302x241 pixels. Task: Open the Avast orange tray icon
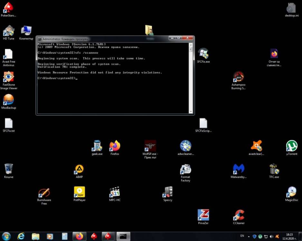[x=277, y=237]
